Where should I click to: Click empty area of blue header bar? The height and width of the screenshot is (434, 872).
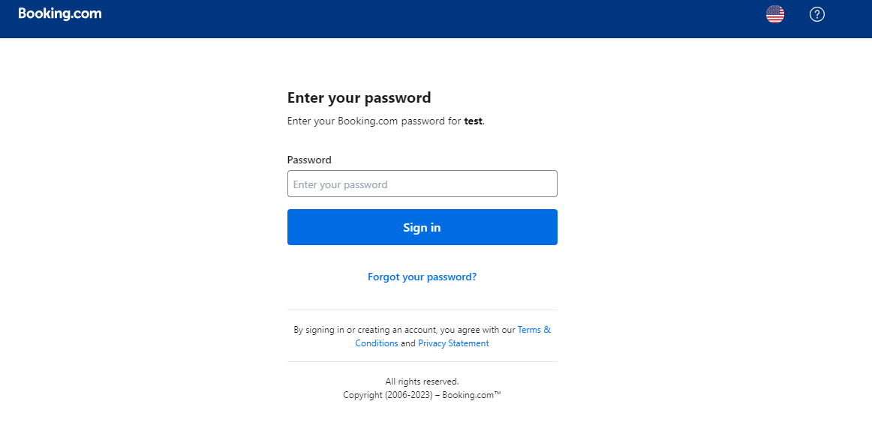(x=434, y=19)
